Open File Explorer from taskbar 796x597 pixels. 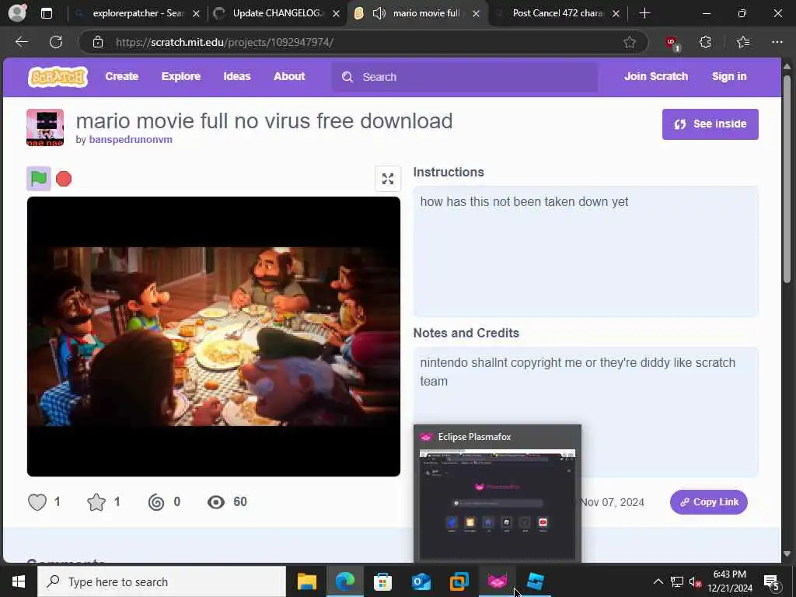pyautogui.click(x=306, y=581)
